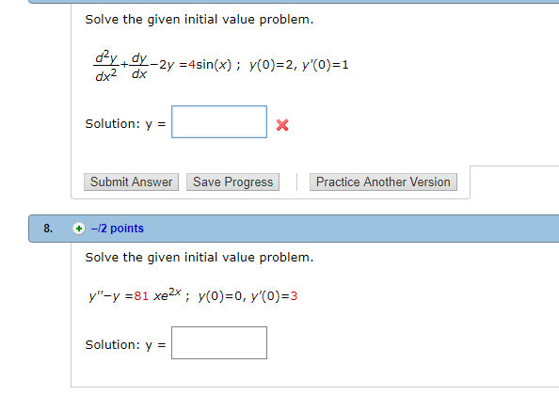This screenshot has height=411, width=559.
Task: Click the red coefficient 4 in equation
Action: click(x=192, y=65)
